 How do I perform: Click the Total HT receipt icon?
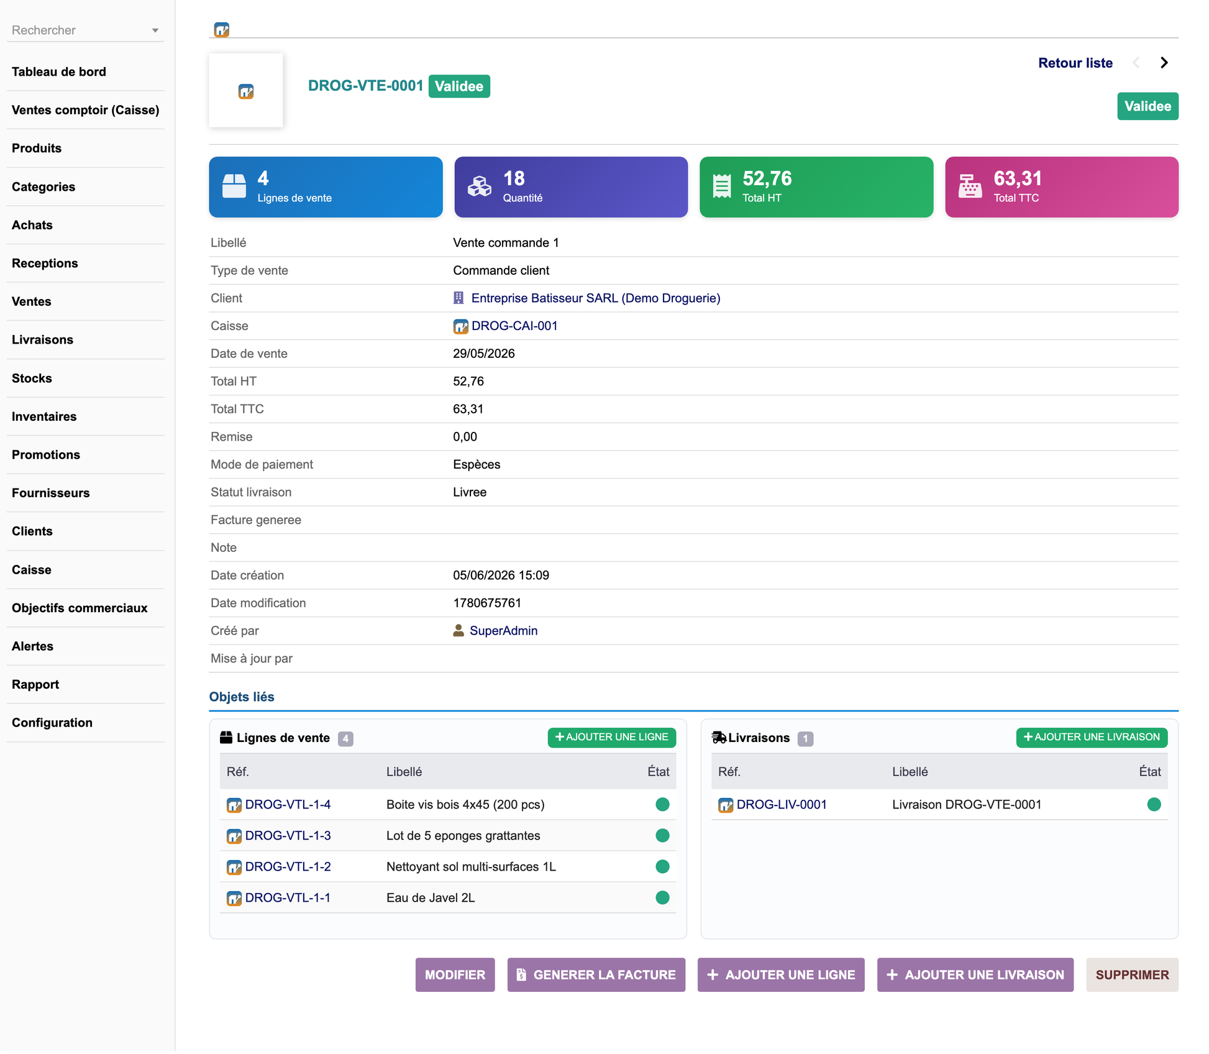click(722, 186)
